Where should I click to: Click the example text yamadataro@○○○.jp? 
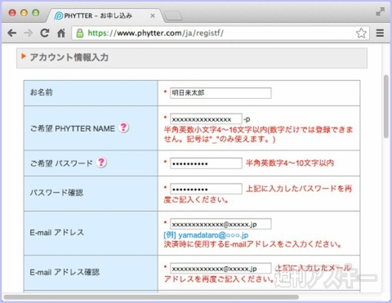[213, 235]
